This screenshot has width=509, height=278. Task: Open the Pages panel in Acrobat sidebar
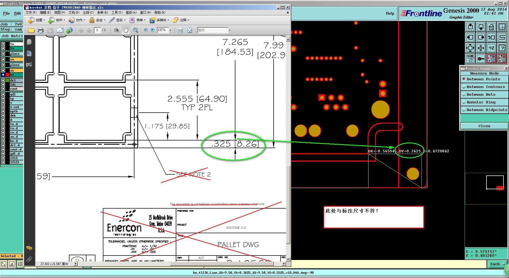tap(29, 42)
